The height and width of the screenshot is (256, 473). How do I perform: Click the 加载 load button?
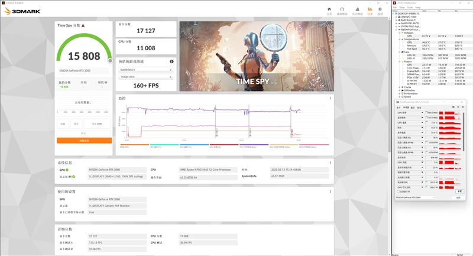(63, 124)
